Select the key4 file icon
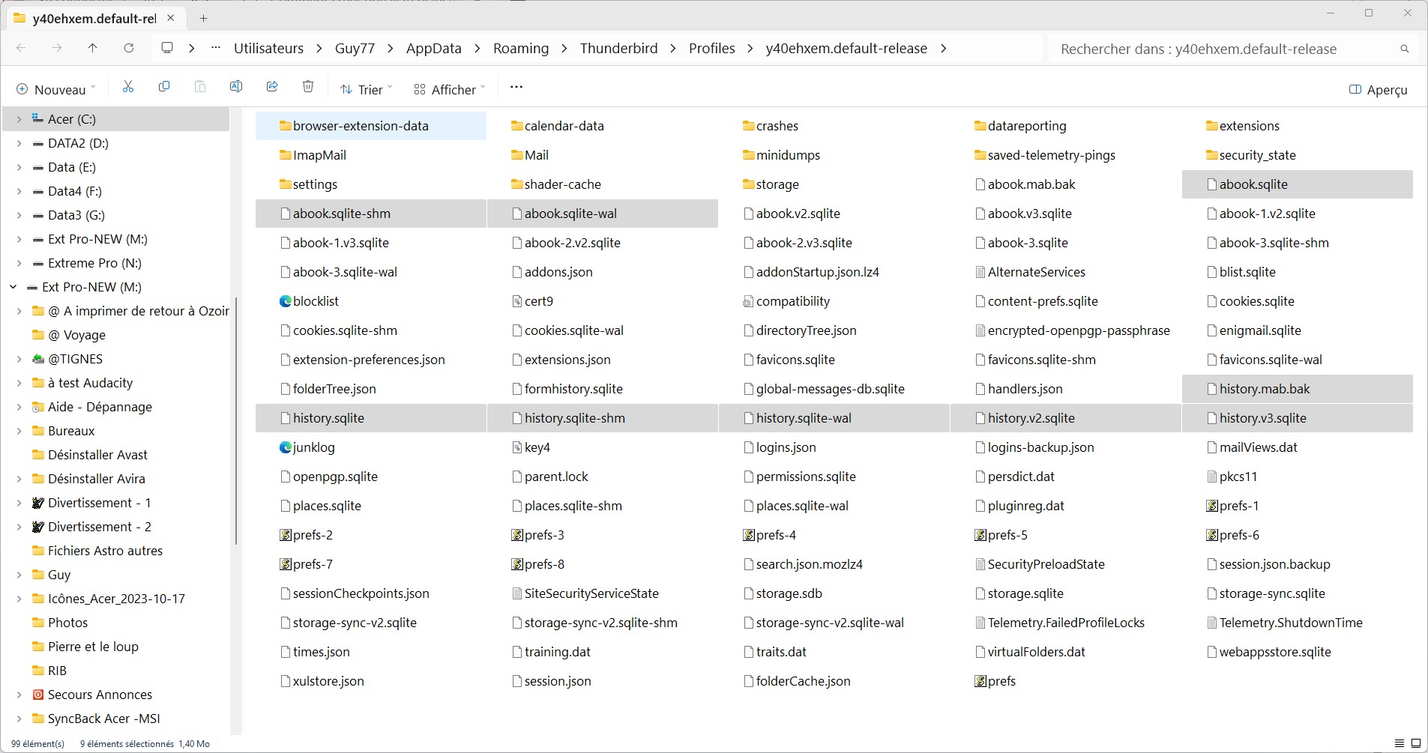Screen dimensions: 1428x753 click(x=516, y=447)
